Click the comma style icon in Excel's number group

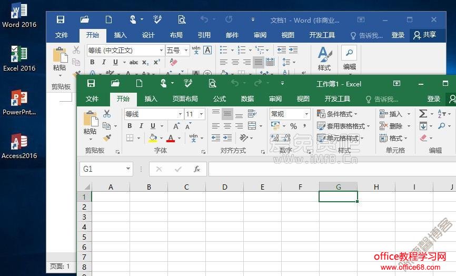coord(305,126)
